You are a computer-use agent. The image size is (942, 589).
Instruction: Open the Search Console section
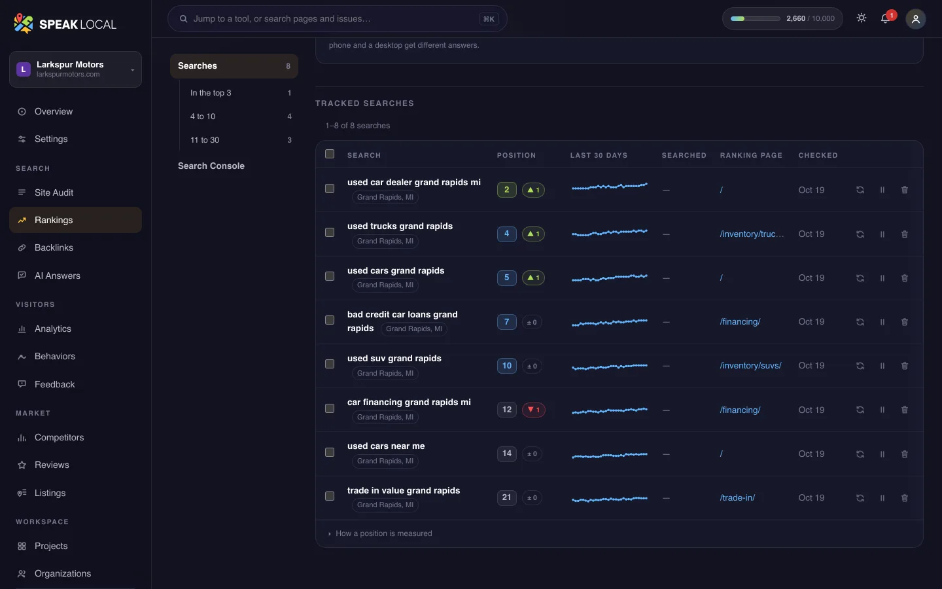pos(234,166)
